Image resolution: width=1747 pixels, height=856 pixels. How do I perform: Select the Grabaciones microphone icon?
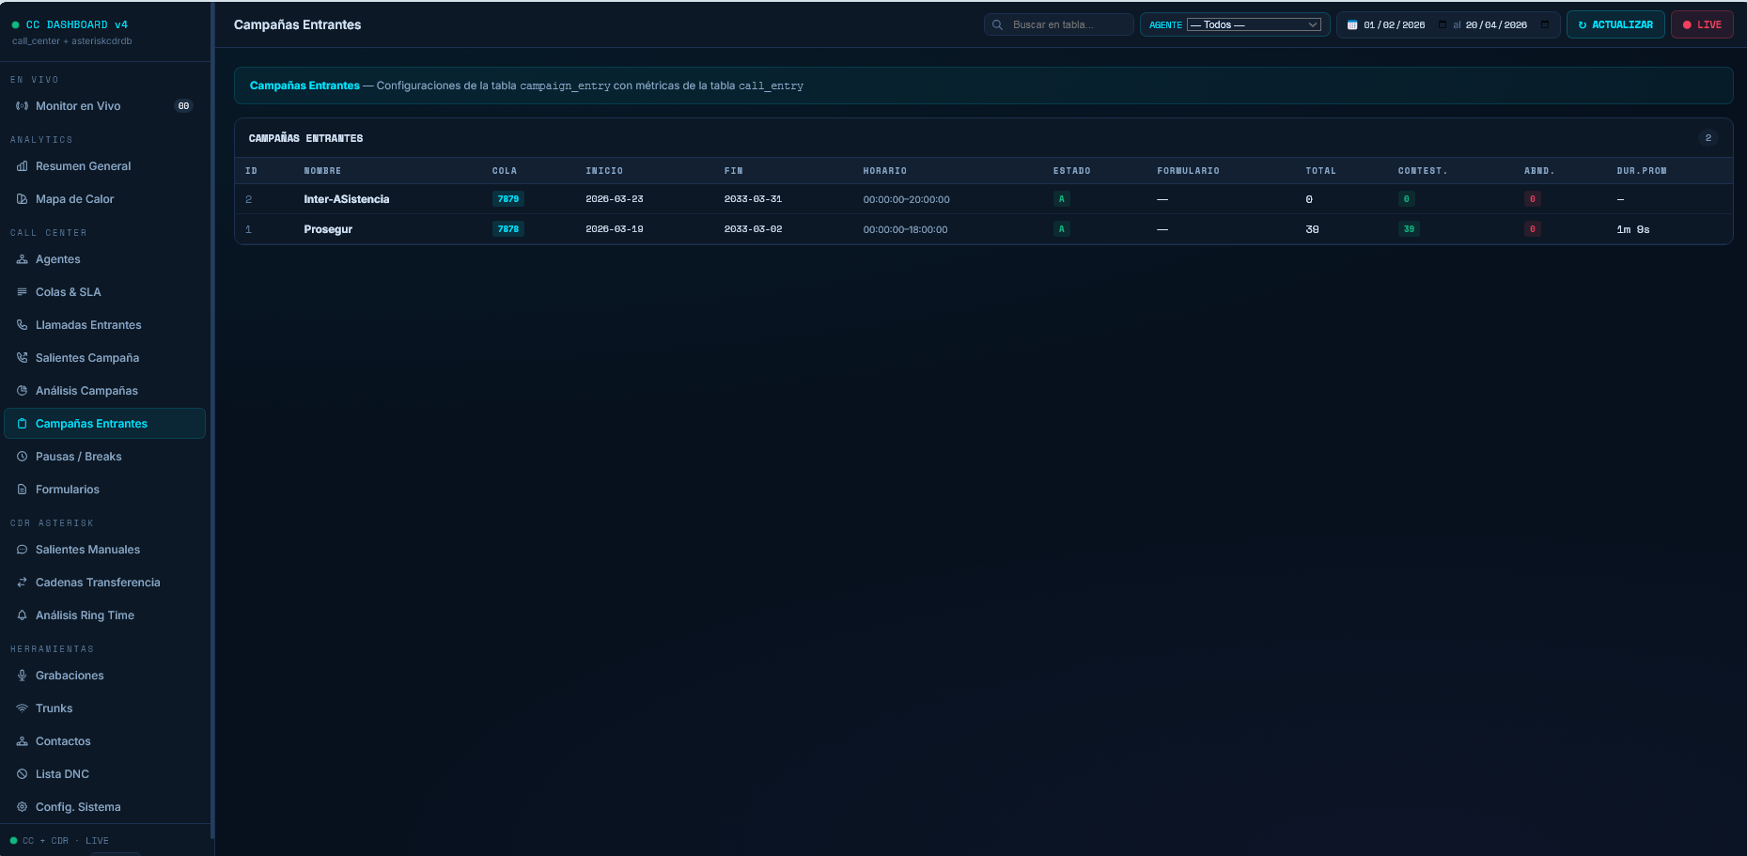click(22, 676)
